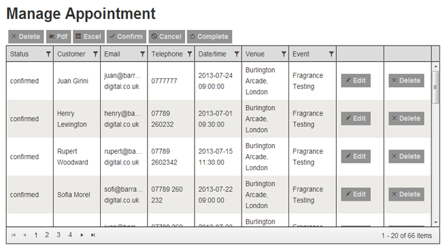Click the grid scrollbar down arrow
The height and width of the screenshot is (251, 445).
(435, 222)
